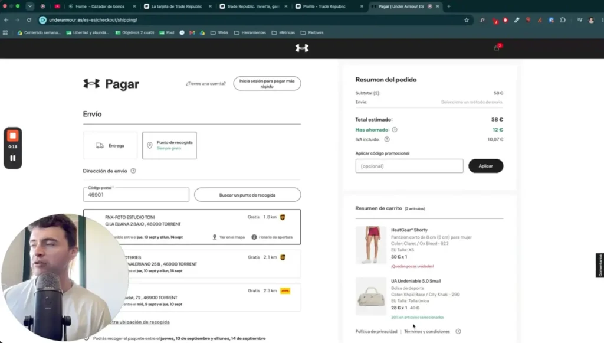Open the Google Drive bookmark icon
This screenshot has width=604, height=343.
pos(202,32)
